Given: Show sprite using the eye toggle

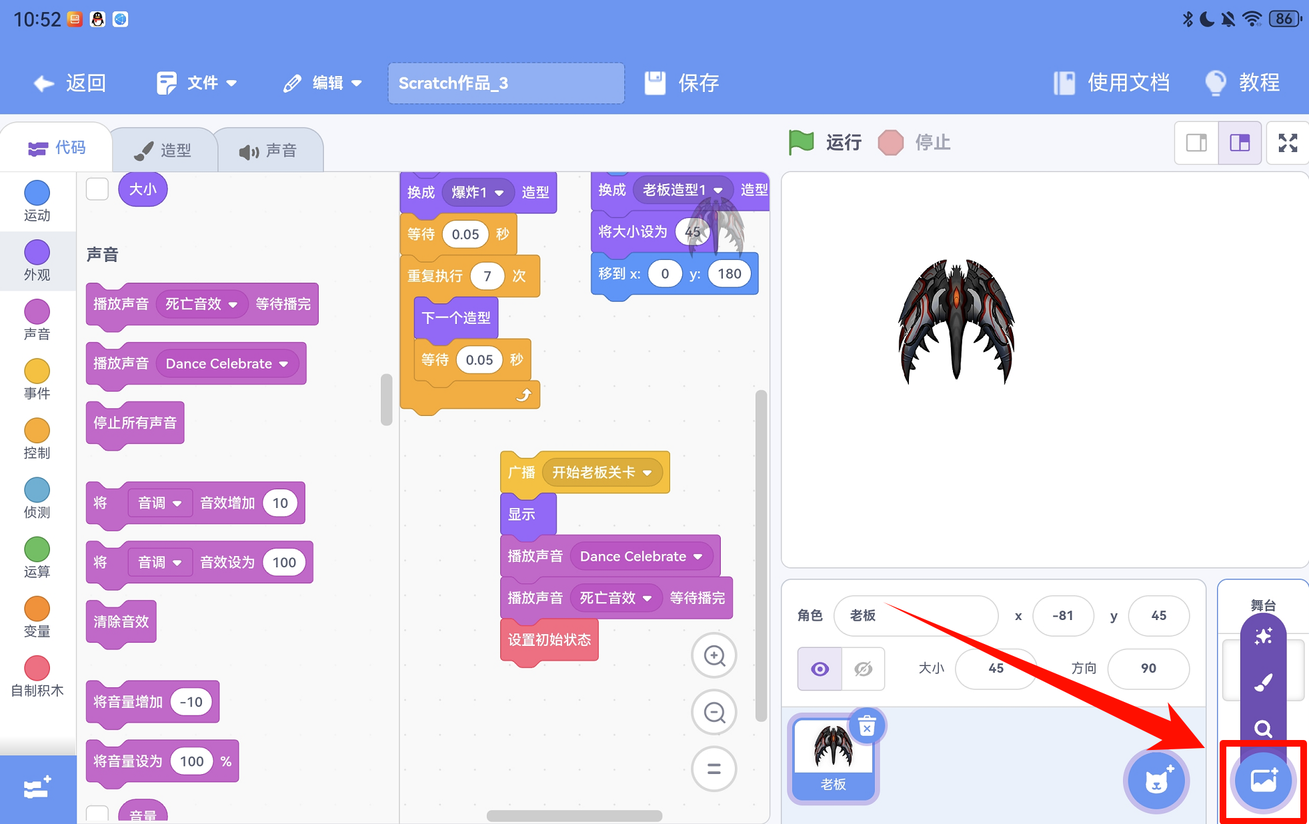Looking at the screenshot, I should click(820, 669).
